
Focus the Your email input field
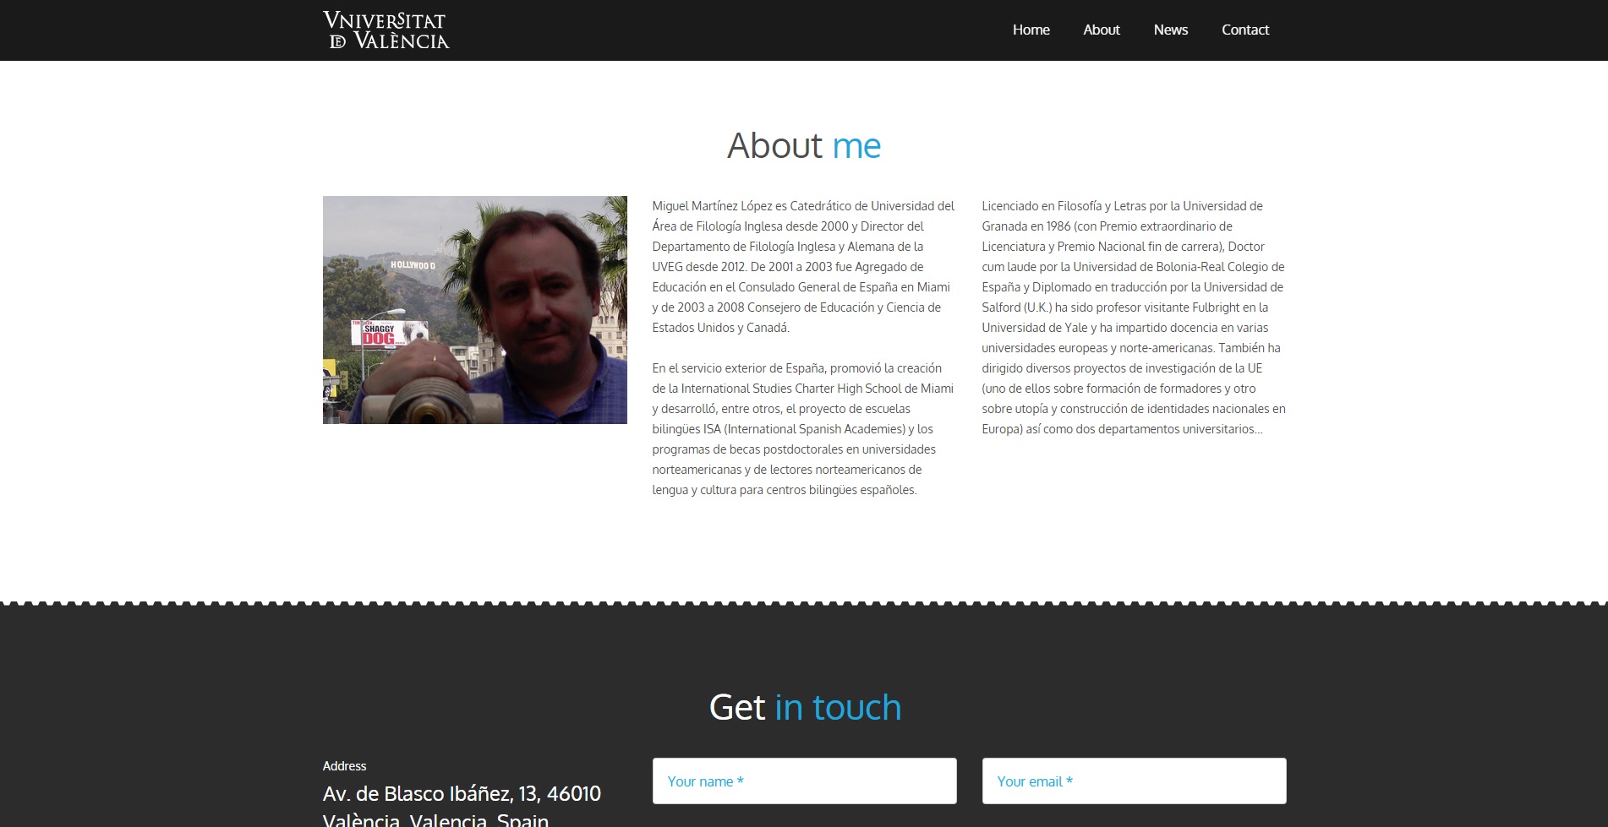click(x=1134, y=781)
